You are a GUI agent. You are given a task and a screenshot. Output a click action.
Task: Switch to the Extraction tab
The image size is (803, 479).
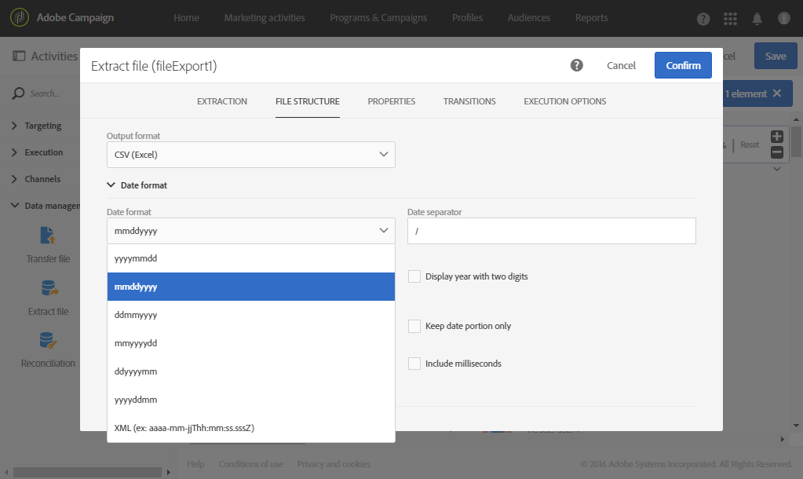(x=221, y=101)
